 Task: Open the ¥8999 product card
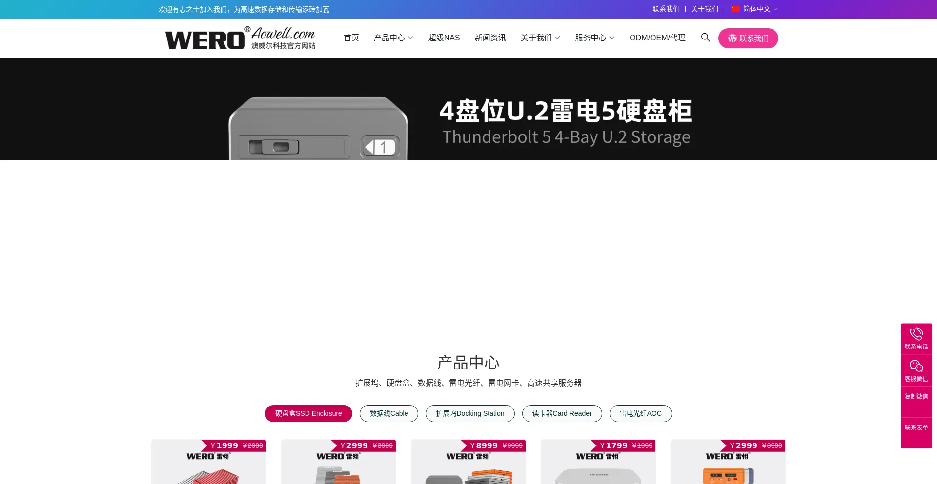[468, 462]
